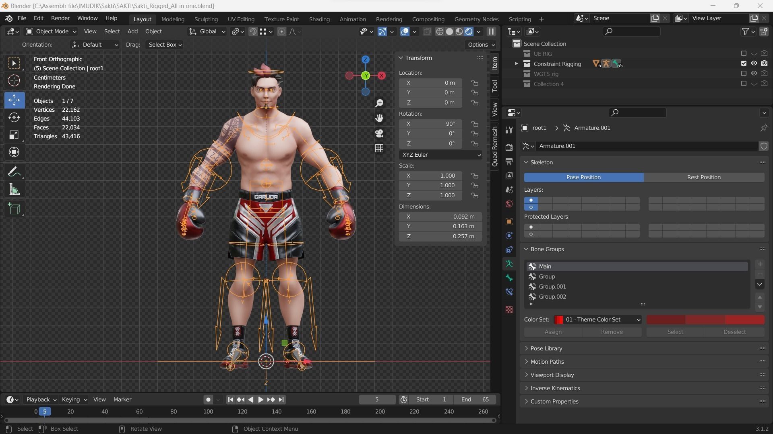Click the Pose Position button
The image size is (773, 434).
tap(583, 177)
